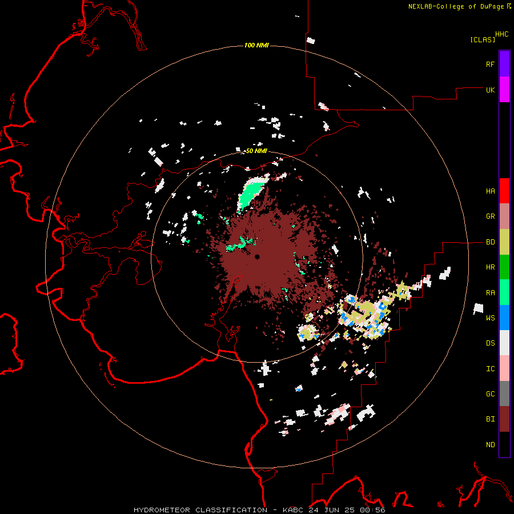Click the RA legend label

click(490, 293)
